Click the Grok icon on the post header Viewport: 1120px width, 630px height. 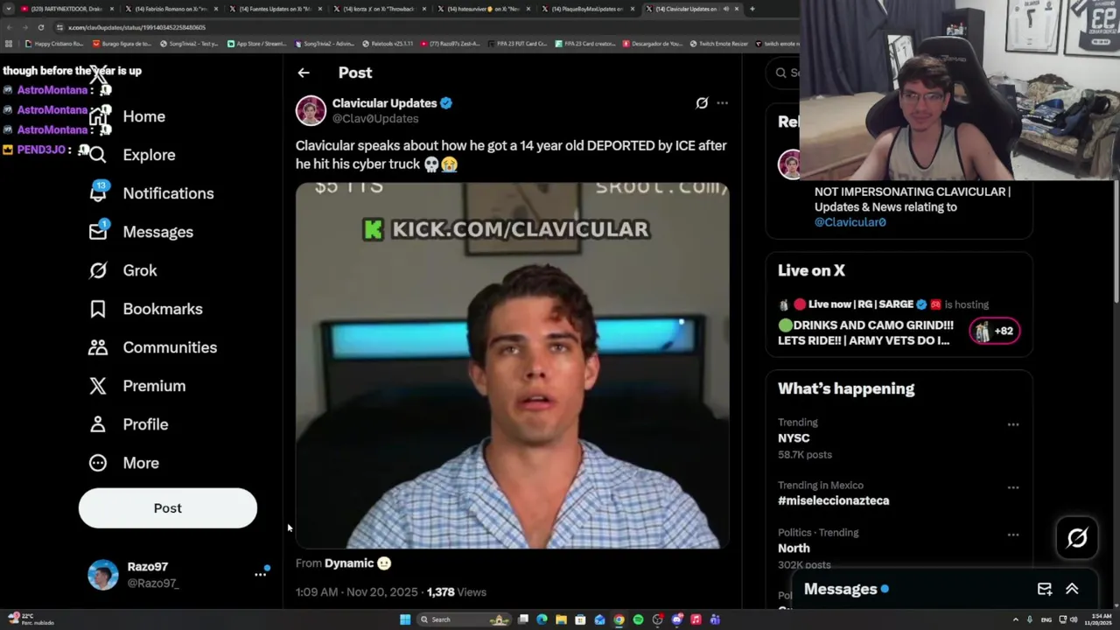pos(702,103)
